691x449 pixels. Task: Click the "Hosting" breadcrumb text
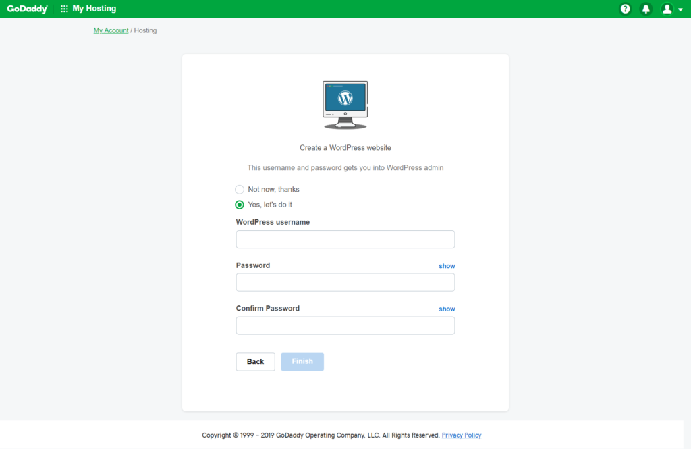[x=146, y=30]
